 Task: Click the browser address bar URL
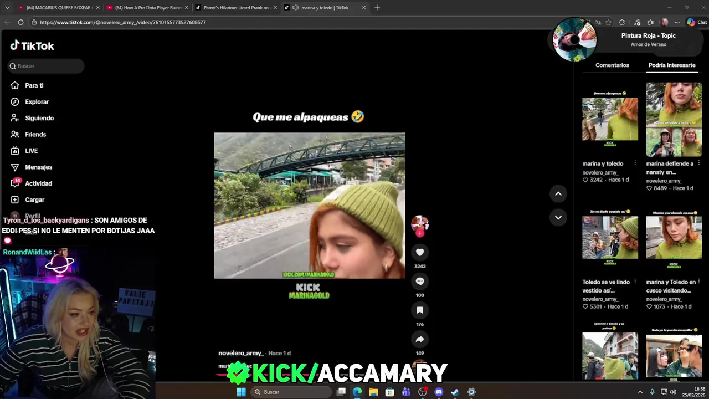coord(122,22)
